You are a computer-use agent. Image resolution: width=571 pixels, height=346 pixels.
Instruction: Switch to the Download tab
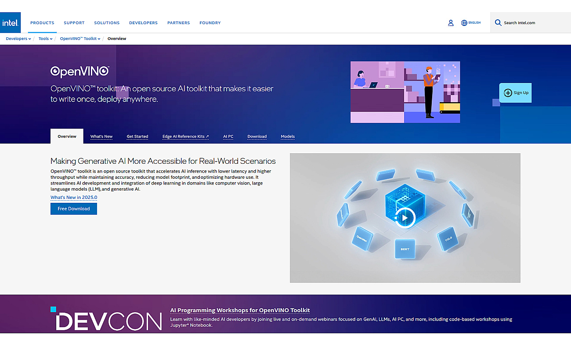pos(257,137)
